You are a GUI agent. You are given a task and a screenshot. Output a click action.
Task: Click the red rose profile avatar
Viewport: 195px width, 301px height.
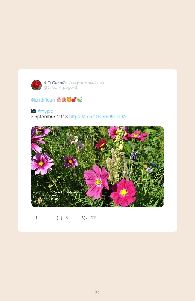click(x=36, y=85)
